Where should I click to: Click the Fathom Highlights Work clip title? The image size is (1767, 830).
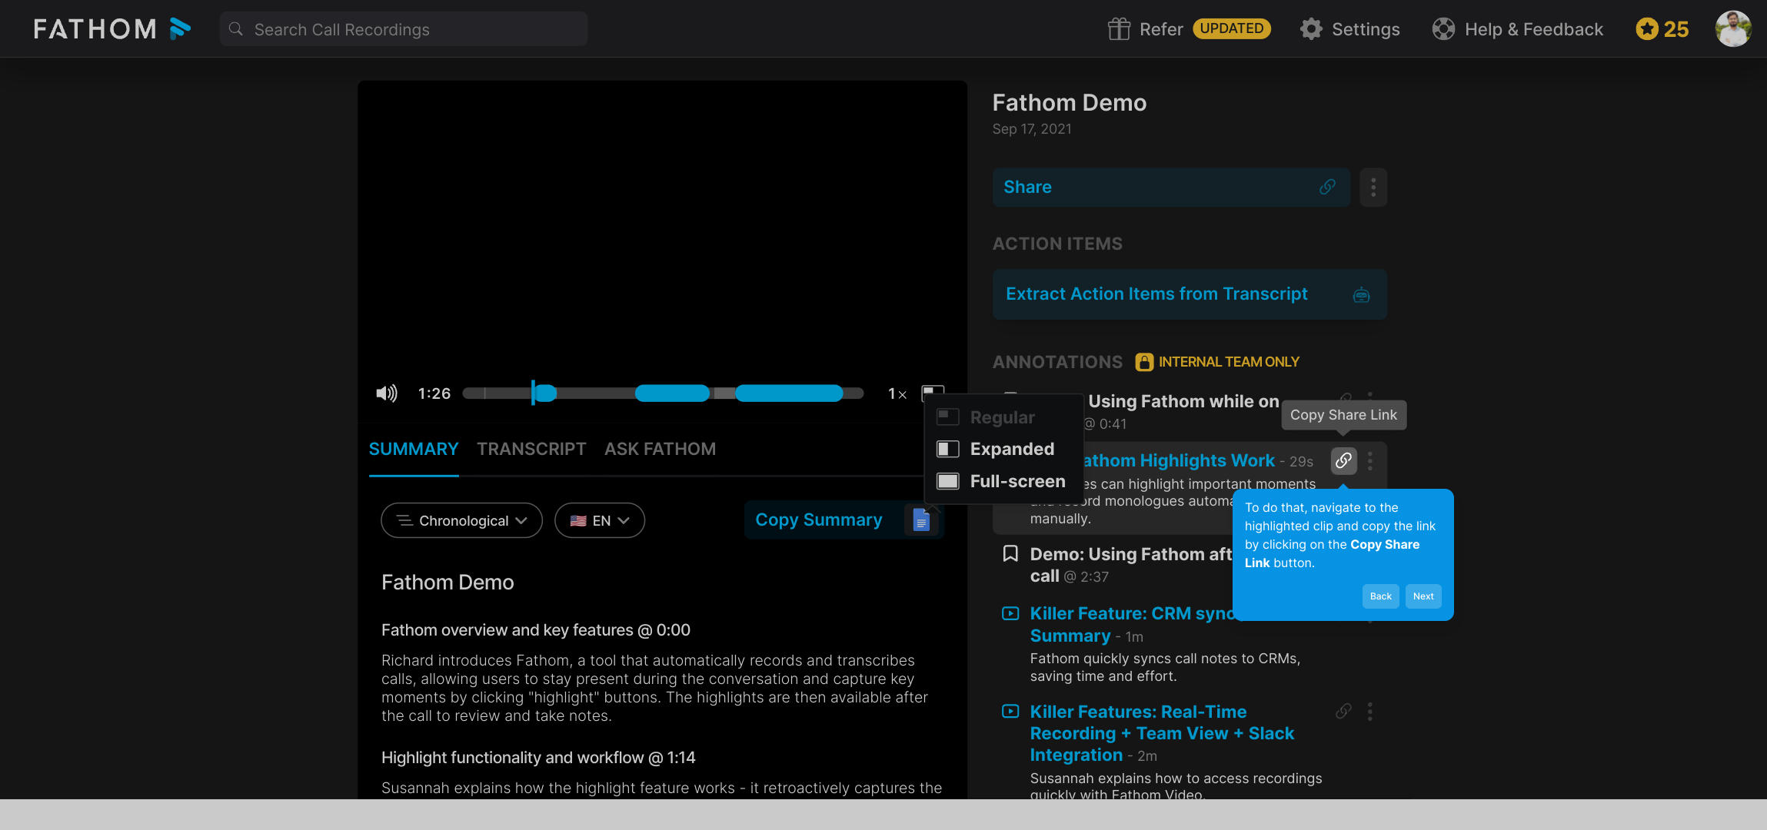tap(1179, 461)
